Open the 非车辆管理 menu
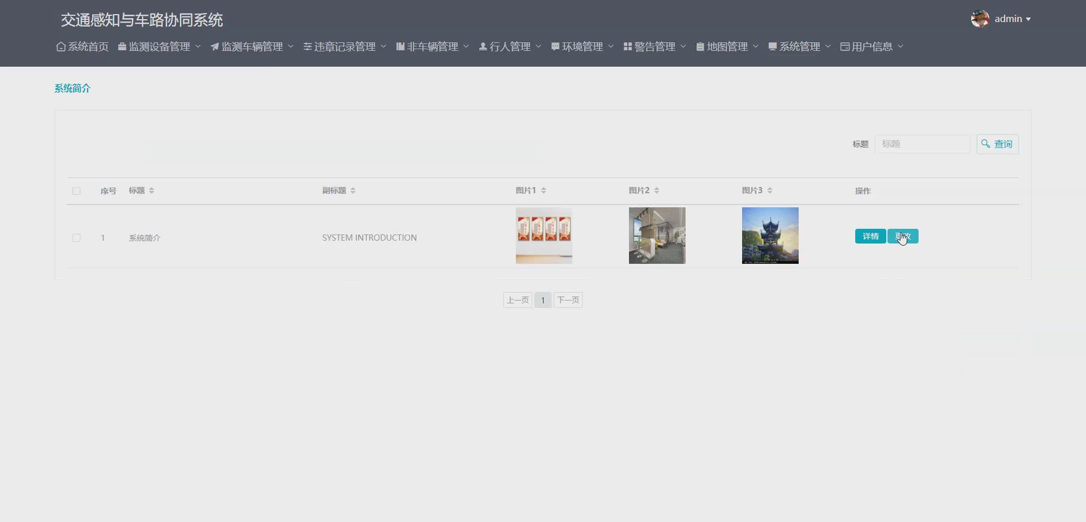This screenshot has width=1086, height=522. click(x=432, y=46)
